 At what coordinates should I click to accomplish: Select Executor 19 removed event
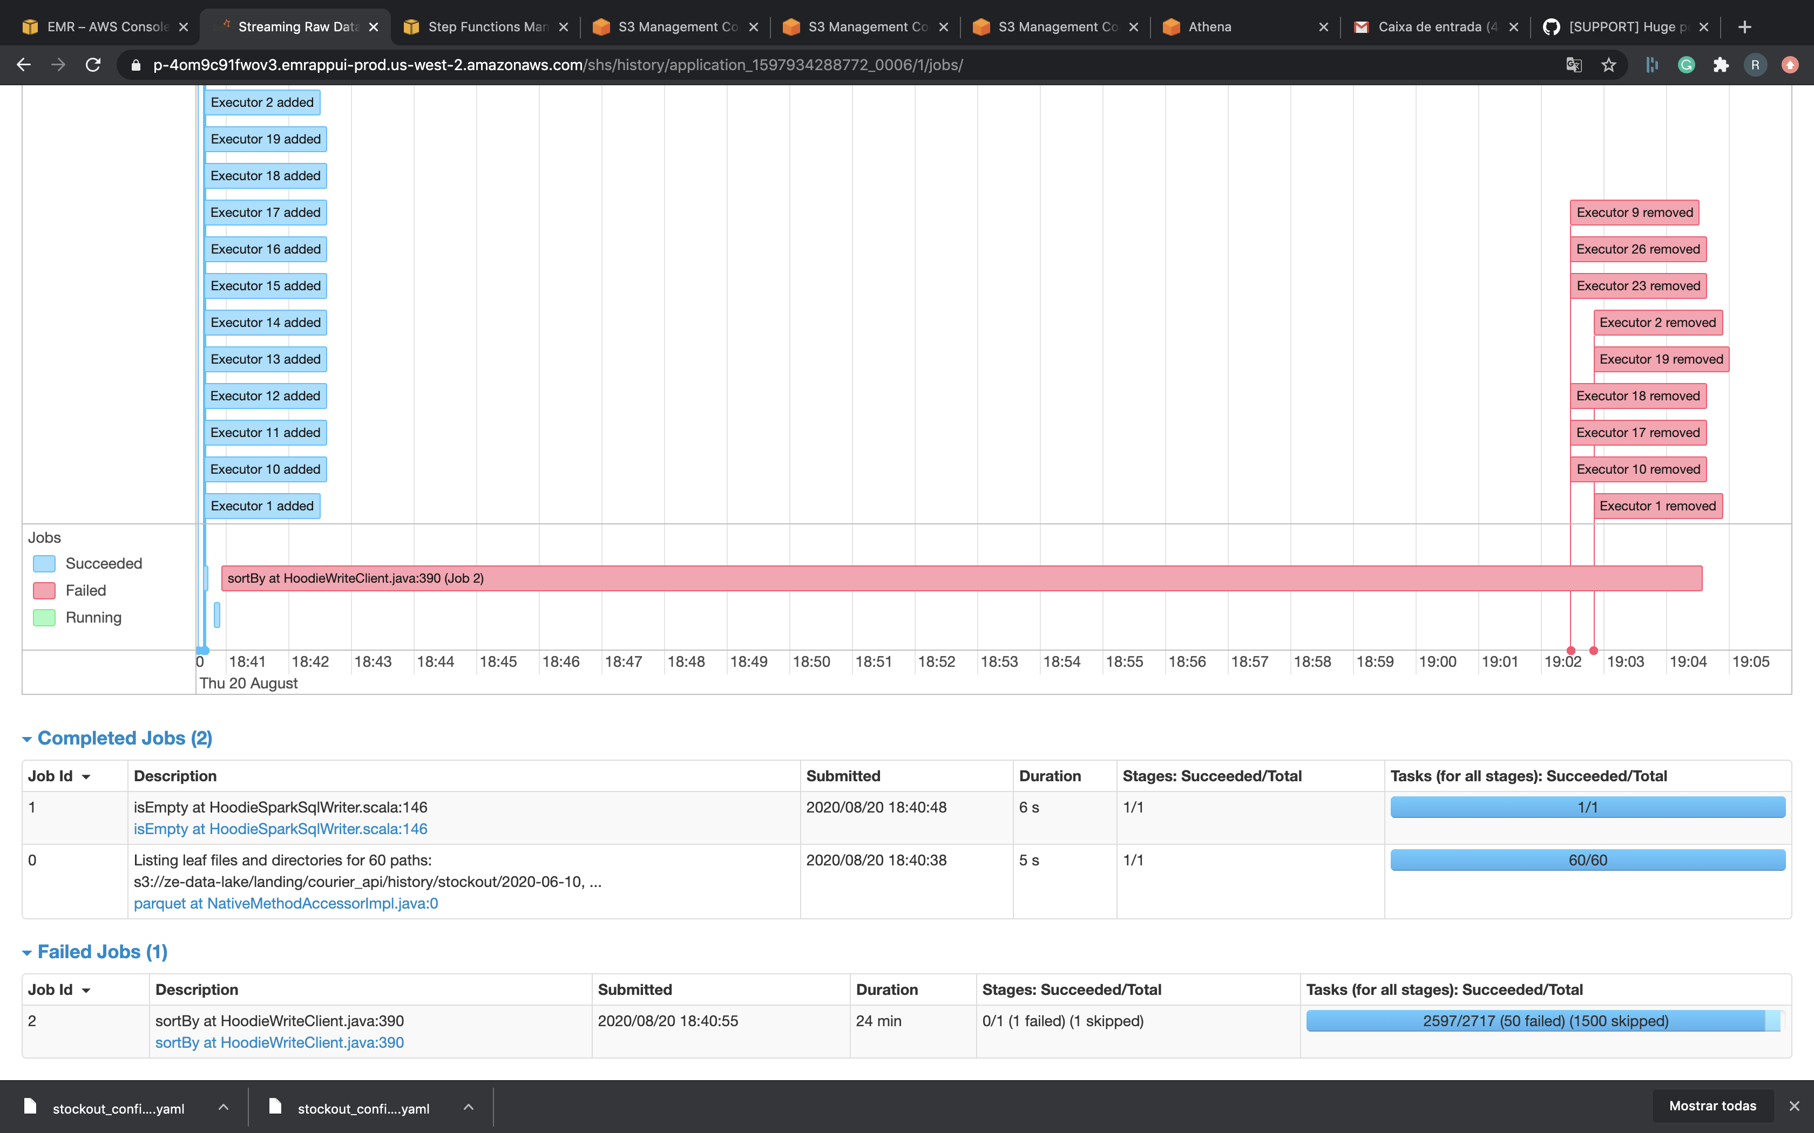[1660, 359]
